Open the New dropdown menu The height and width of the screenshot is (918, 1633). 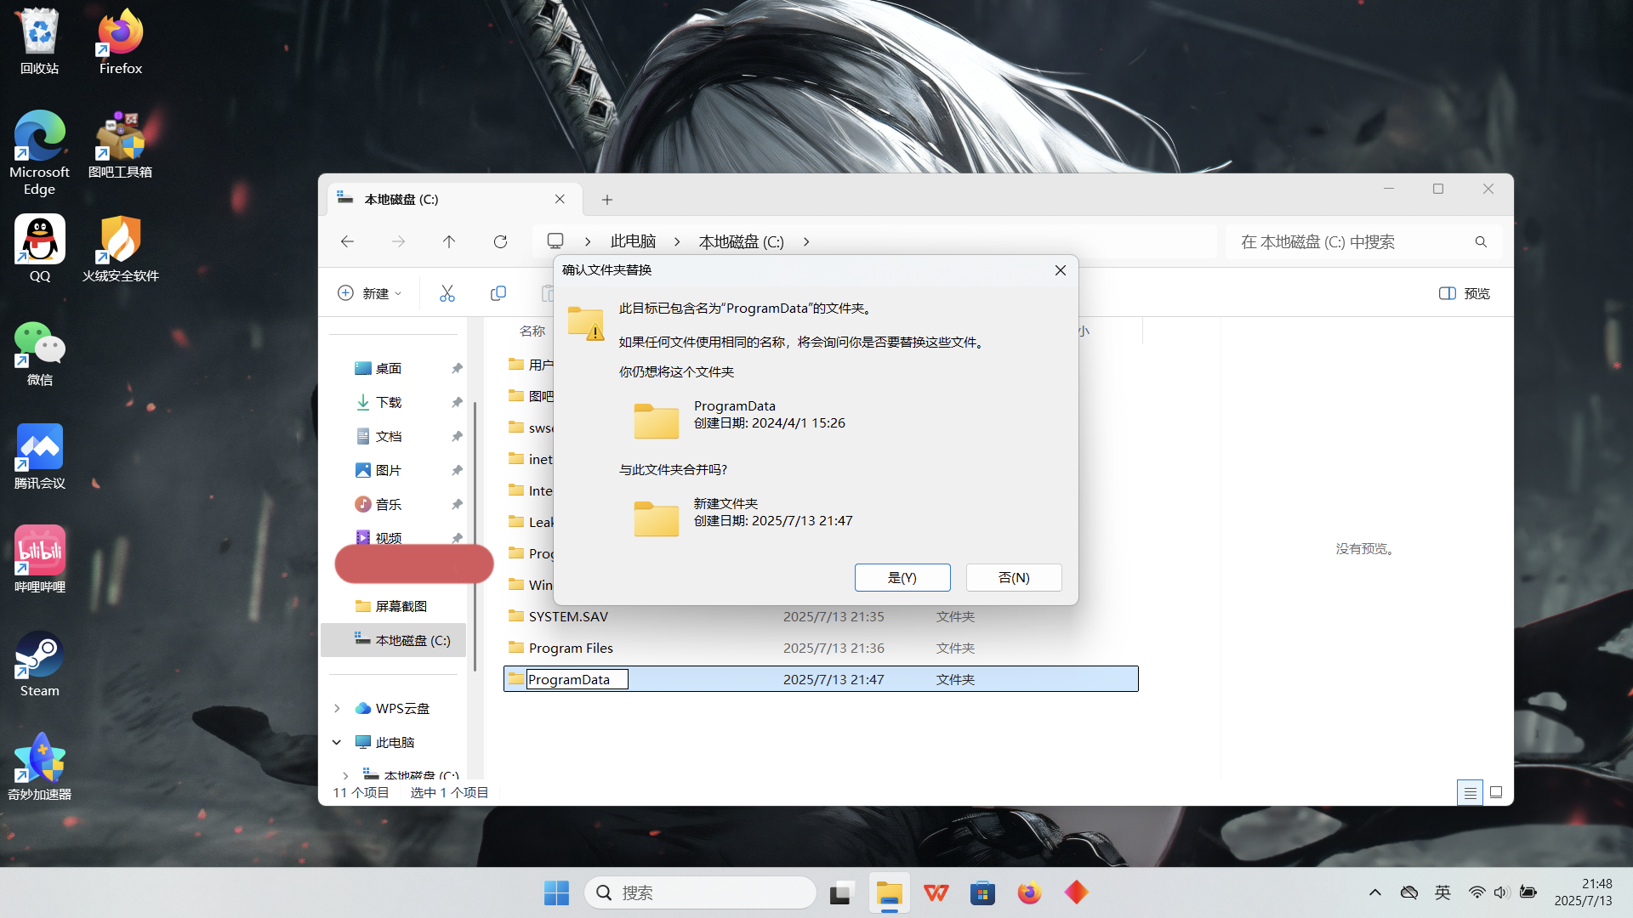coord(370,293)
